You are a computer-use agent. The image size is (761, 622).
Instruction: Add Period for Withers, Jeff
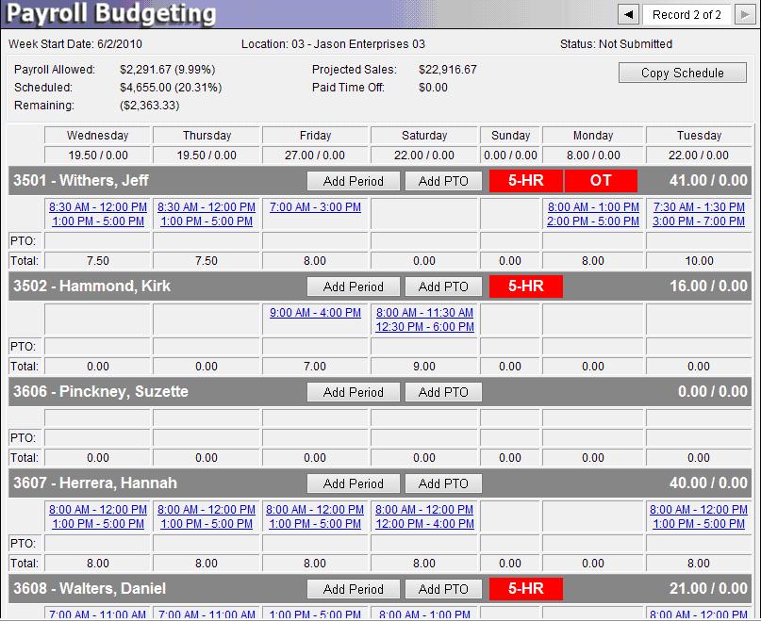coord(354,181)
